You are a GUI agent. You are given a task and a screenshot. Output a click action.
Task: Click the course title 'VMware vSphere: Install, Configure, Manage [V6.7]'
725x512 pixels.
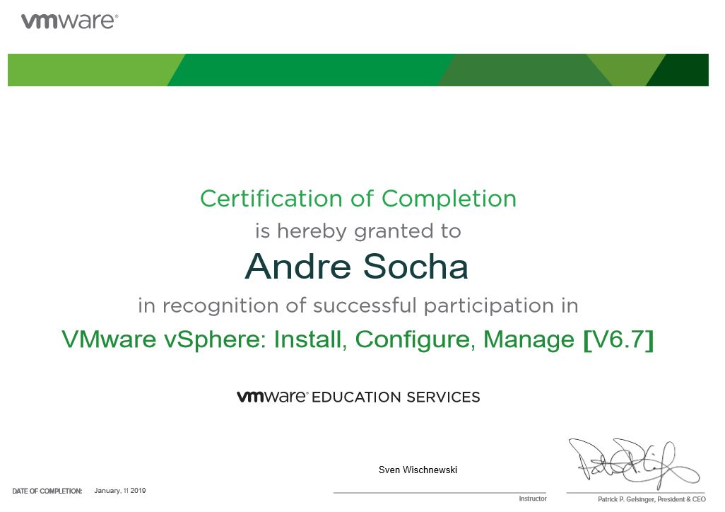tap(358, 339)
